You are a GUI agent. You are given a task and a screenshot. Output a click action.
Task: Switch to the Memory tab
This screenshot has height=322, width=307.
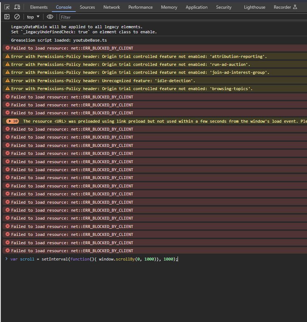click(169, 7)
